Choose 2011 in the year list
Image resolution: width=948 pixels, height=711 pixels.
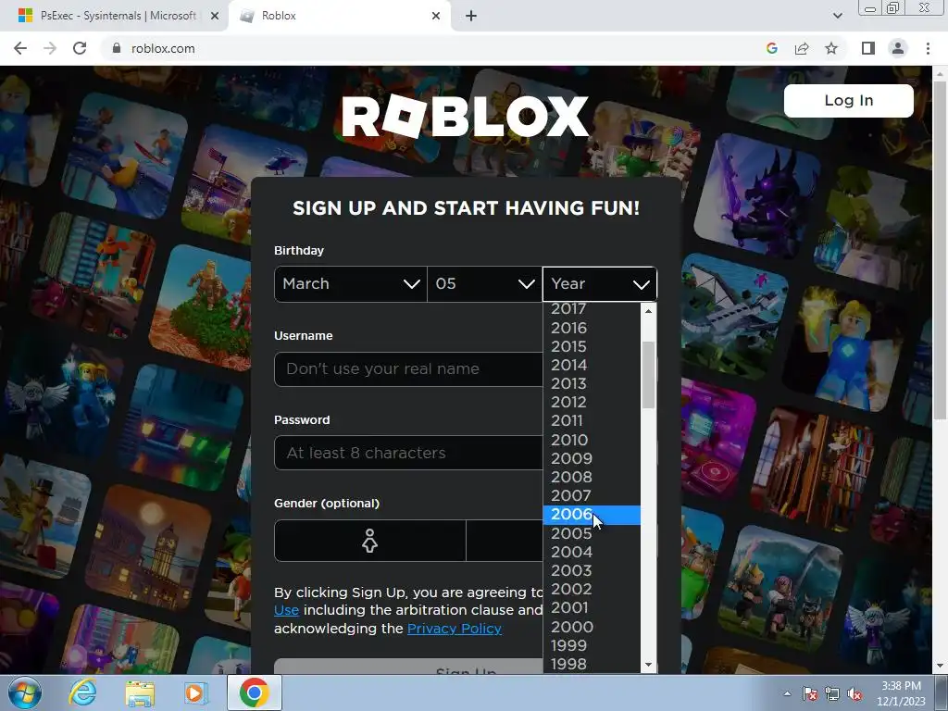pyautogui.click(x=592, y=421)
